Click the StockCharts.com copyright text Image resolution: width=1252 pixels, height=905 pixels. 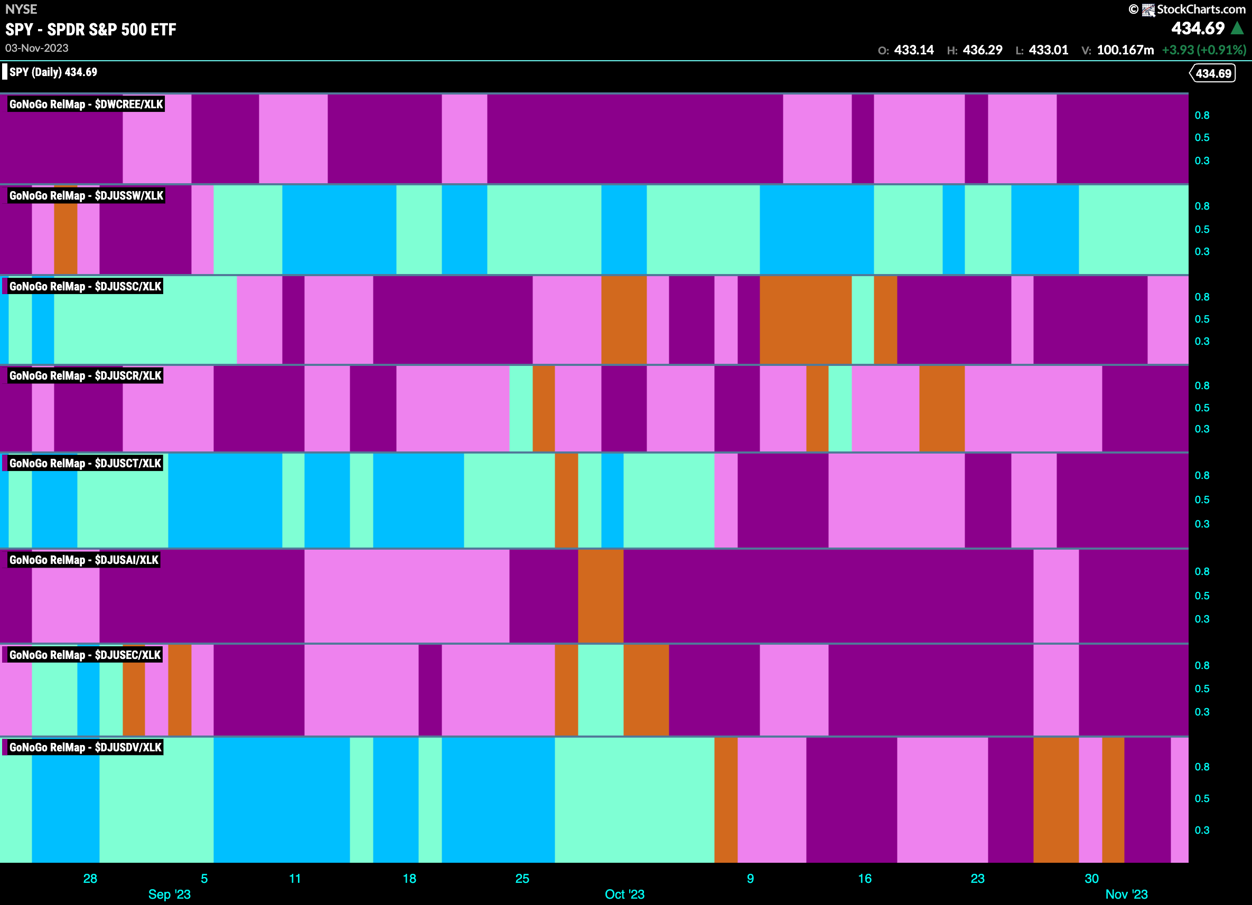pos(1201,10)
